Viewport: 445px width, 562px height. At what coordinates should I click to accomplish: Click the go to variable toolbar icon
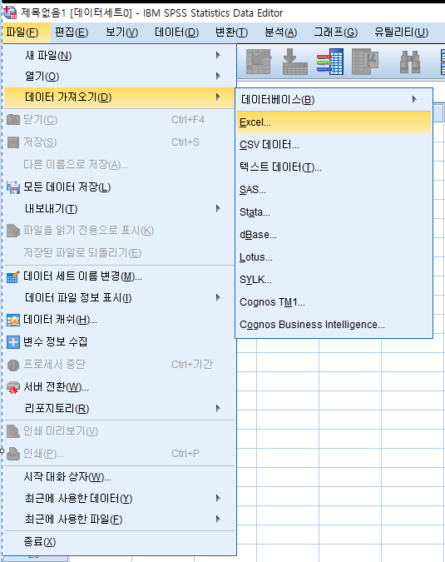click(330, 62)
